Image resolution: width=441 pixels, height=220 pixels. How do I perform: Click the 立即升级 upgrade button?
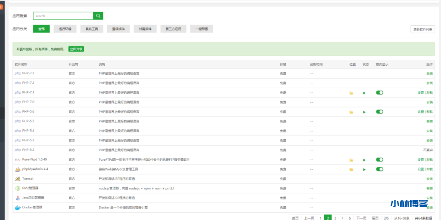[x=76, y=49]
